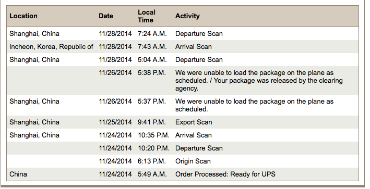Select the 10:20 P.M. Departure Scan activity
370x189 pixels.
coord(199,148)
